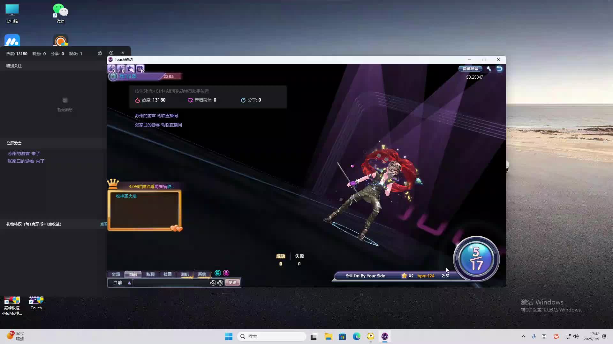
Task: Expand the 当前 chat channel dropdown
Action: coord(129,283)
